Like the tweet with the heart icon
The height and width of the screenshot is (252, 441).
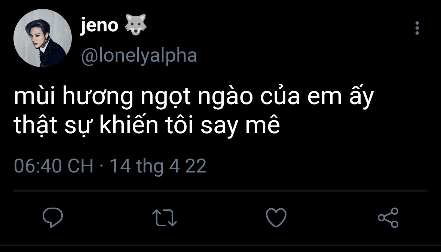coord(276,217)
